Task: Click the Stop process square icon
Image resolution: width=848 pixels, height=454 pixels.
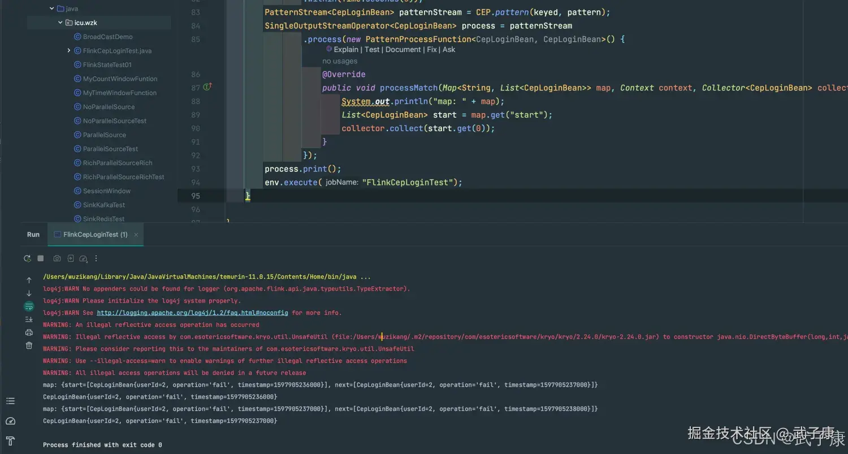Action: click(x=41, y=258)
